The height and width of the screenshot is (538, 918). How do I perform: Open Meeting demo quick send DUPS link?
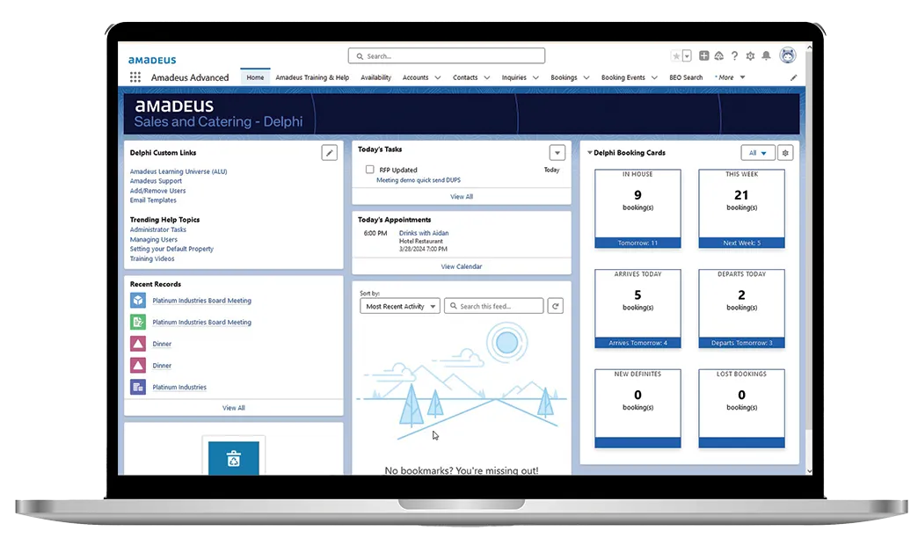[x=419, y=180]
